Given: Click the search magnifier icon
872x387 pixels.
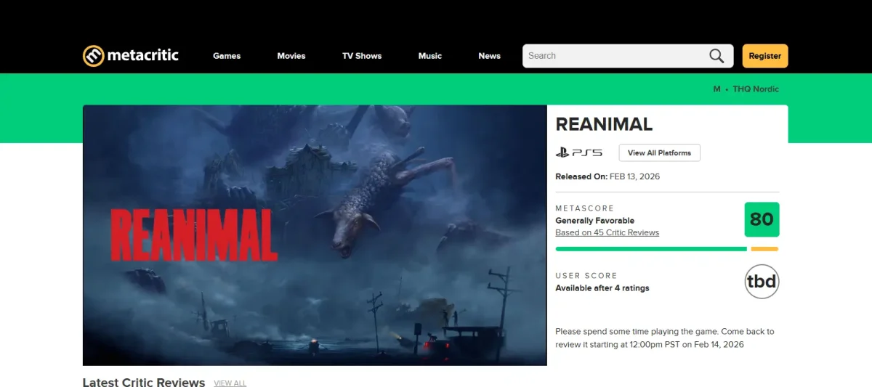Looking at the screenshot, I should [716, 56].
